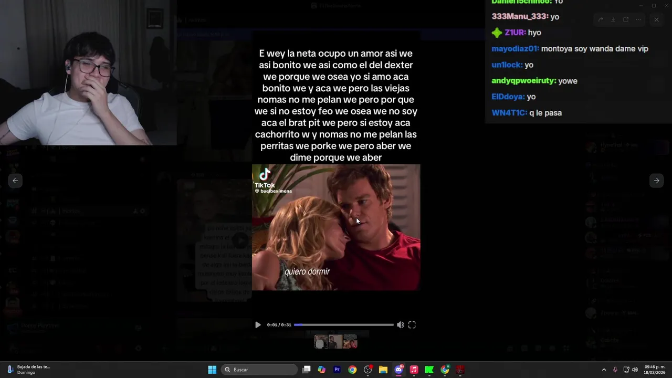Viewport: 672px width, 378px height.
Task: Open network settings tray icon
Action: [x=626, y=370]
